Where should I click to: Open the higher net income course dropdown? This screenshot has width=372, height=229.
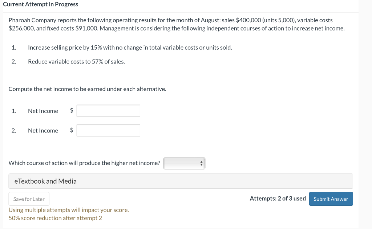coord(184,163)
